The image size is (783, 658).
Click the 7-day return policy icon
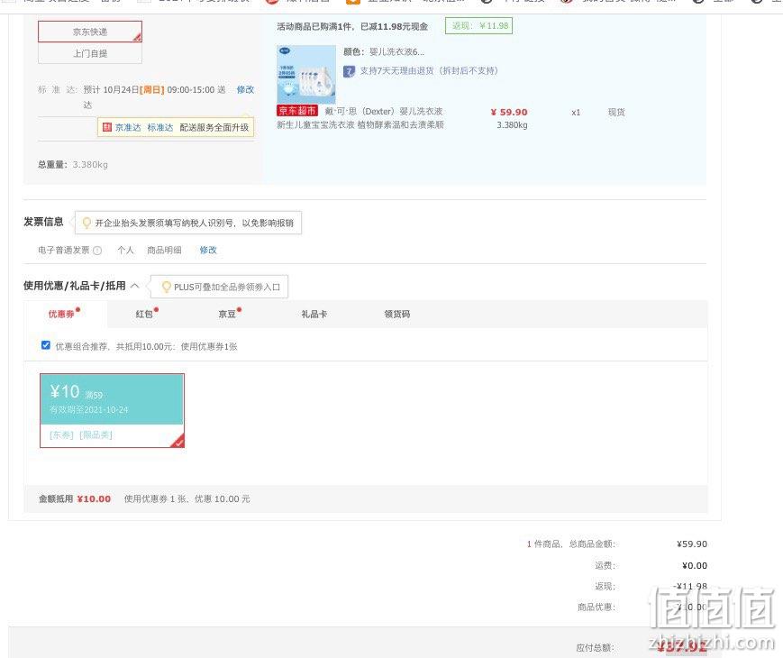[x=349, y=71]
